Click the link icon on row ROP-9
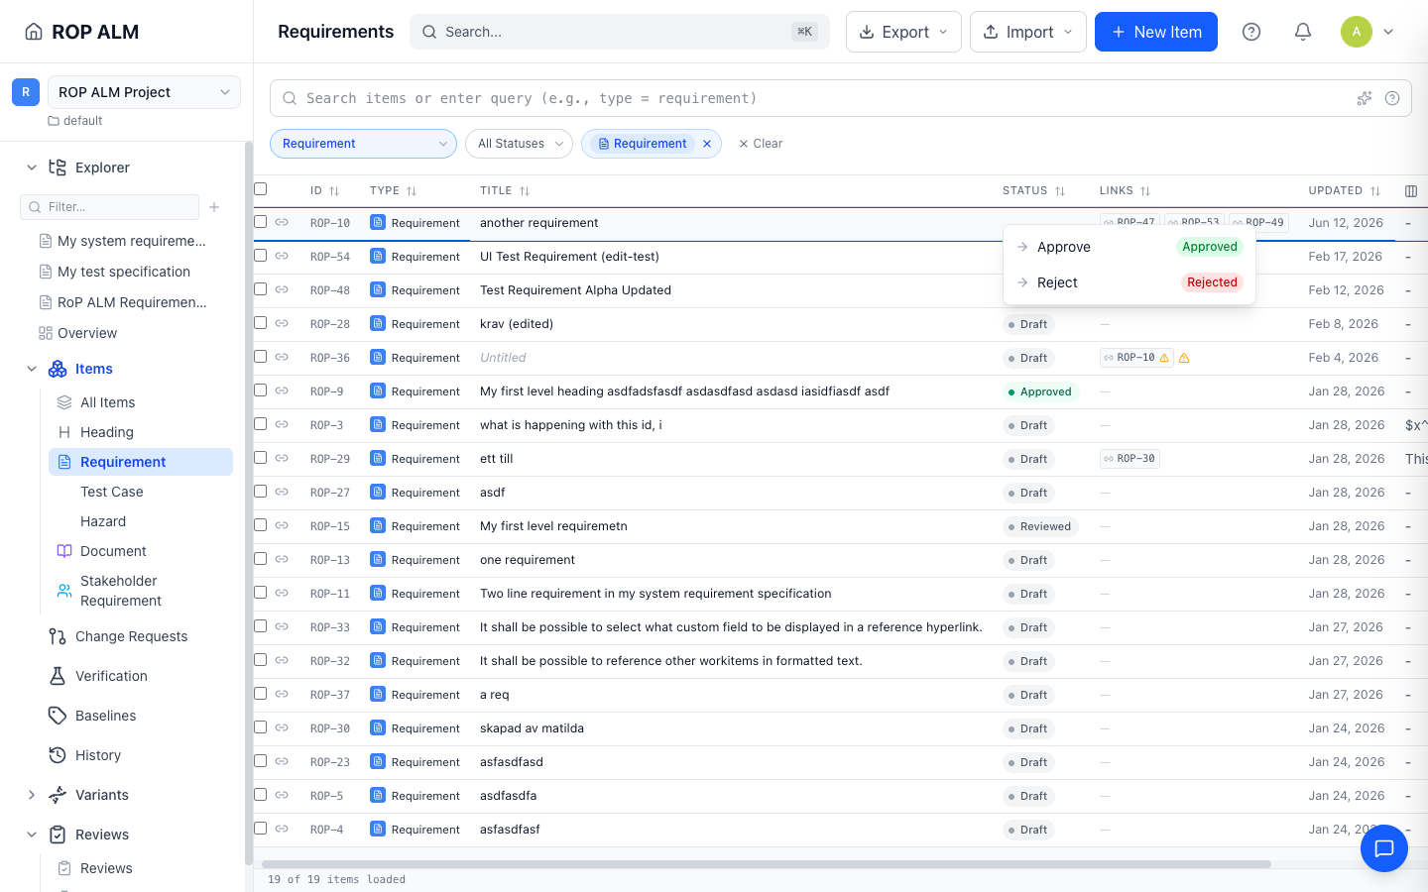 (x=282, y=390)
